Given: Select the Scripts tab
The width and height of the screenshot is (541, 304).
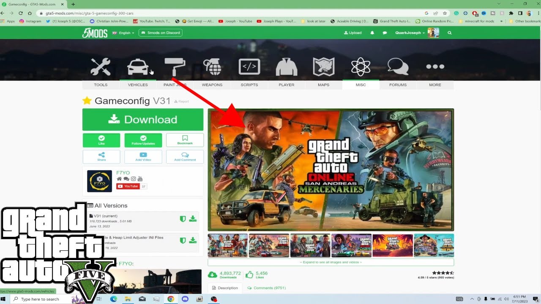Looking at the screenshot, I should tap(249, 85).
